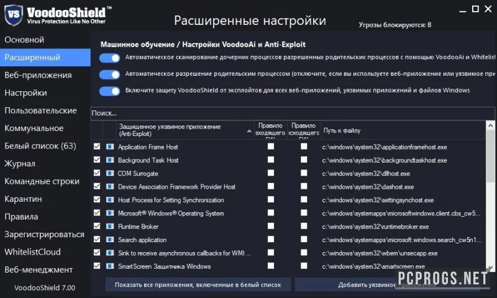Click the VoodooShield shield logo
The width and height of the screenshot is (497, 298).
[13, 14]
